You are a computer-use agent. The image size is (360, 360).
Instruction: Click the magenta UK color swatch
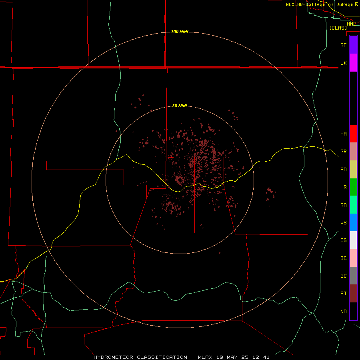[353, 63]
